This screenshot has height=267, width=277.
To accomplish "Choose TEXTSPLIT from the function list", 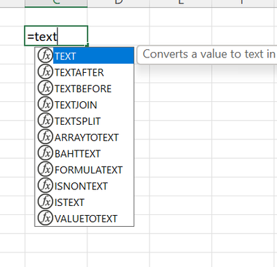I will (84, 121).
